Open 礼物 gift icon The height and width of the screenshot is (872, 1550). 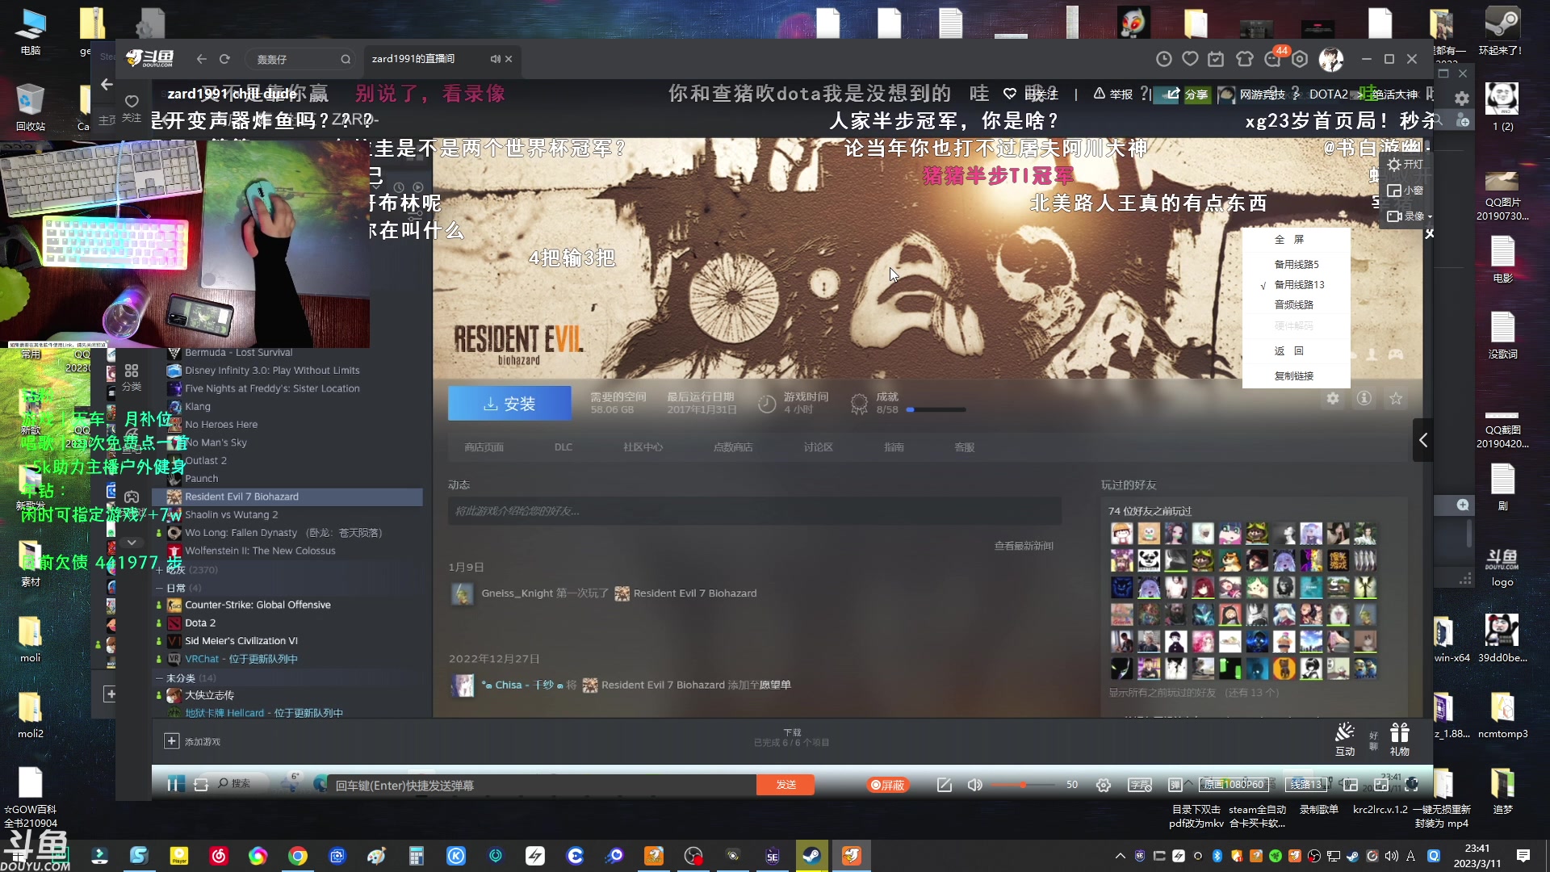(1399, 740)
